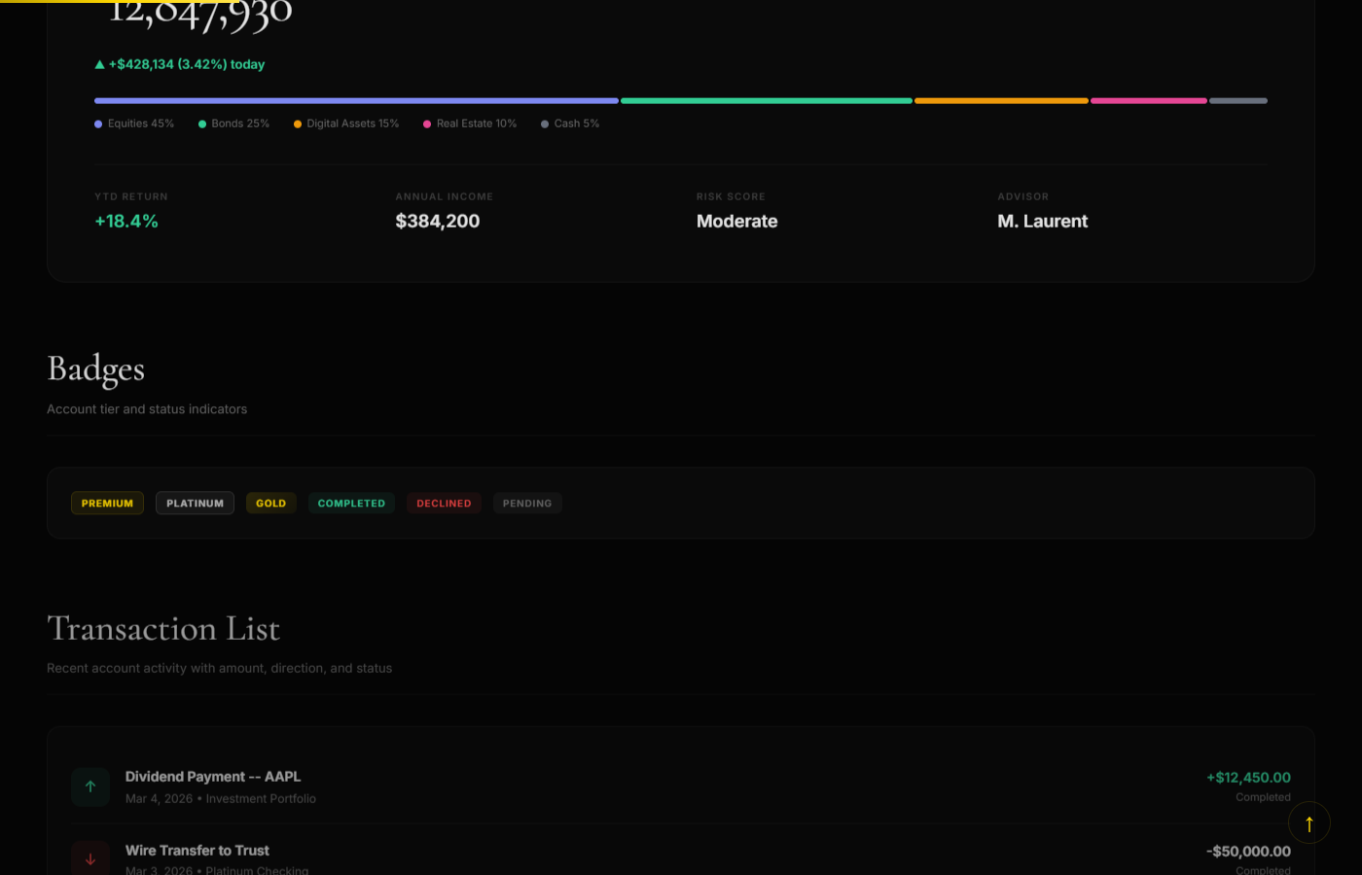Click the Cash 5% legend dot

point(545,124)
